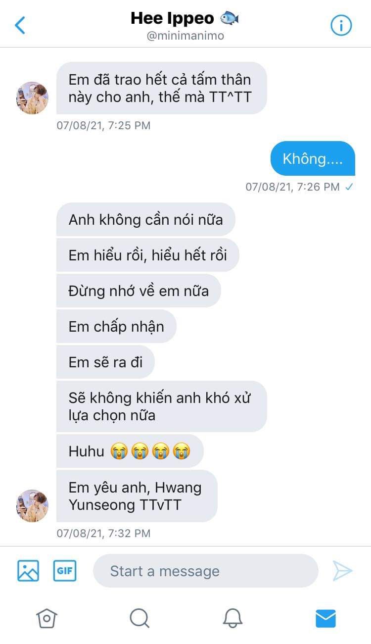Tap the read checkmark by 7:26 PM
371x644 pixels.
349,187
